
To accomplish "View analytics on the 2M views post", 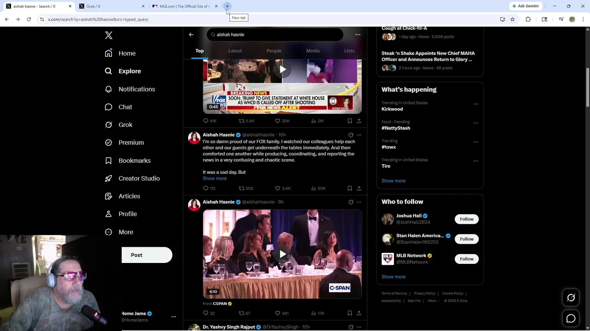I will click(317, 121).
